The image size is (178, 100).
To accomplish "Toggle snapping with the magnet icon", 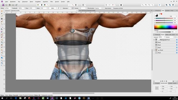I will point(113,5).
